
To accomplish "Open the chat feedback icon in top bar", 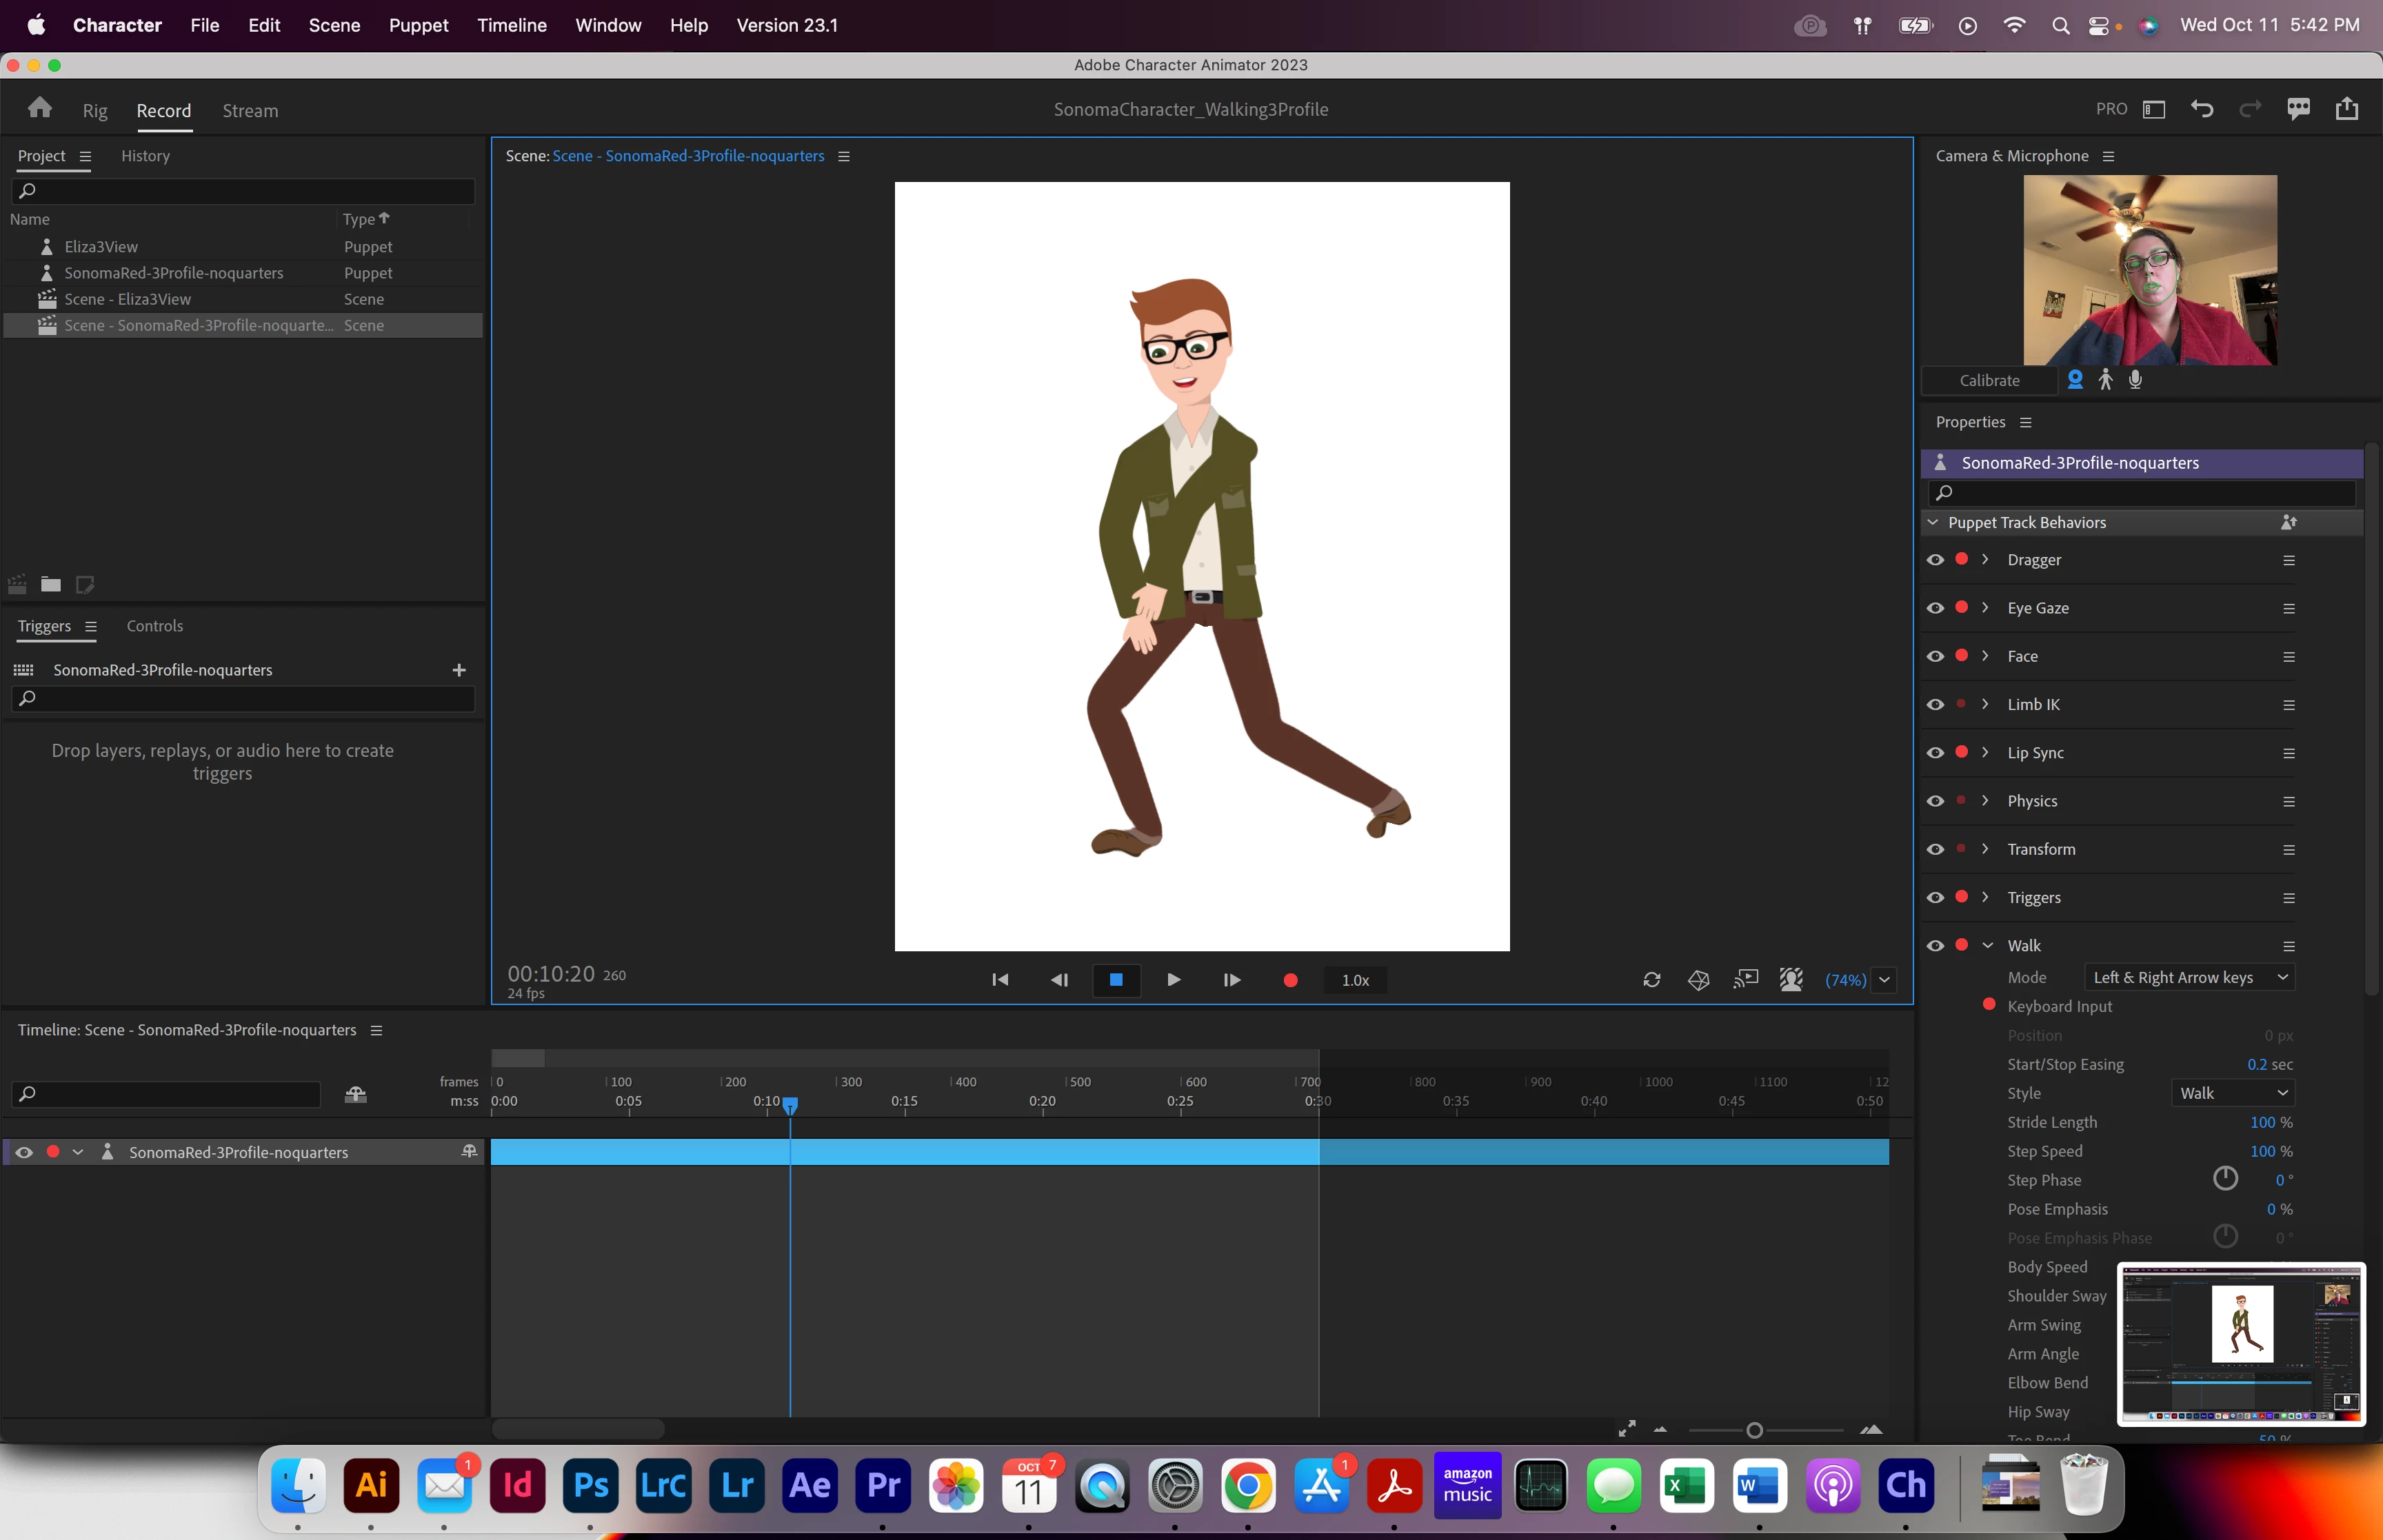I will click(x=2298, y=109).
